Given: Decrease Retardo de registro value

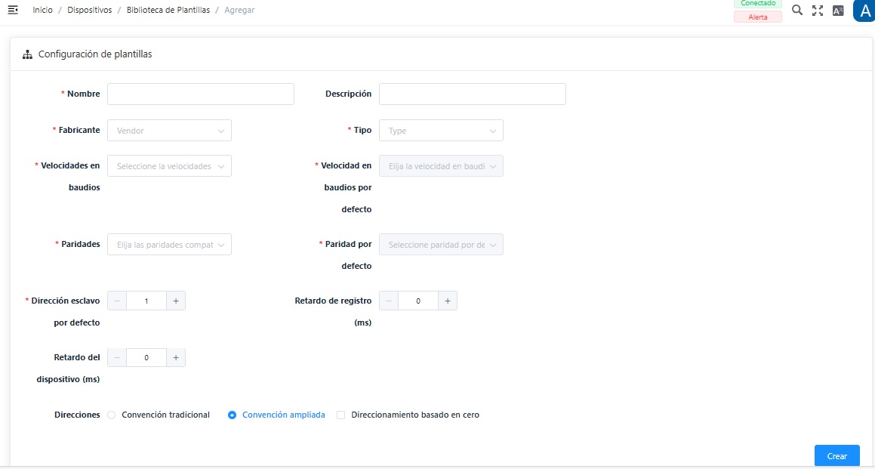Looking at the screenshot, I should [389, 301].
